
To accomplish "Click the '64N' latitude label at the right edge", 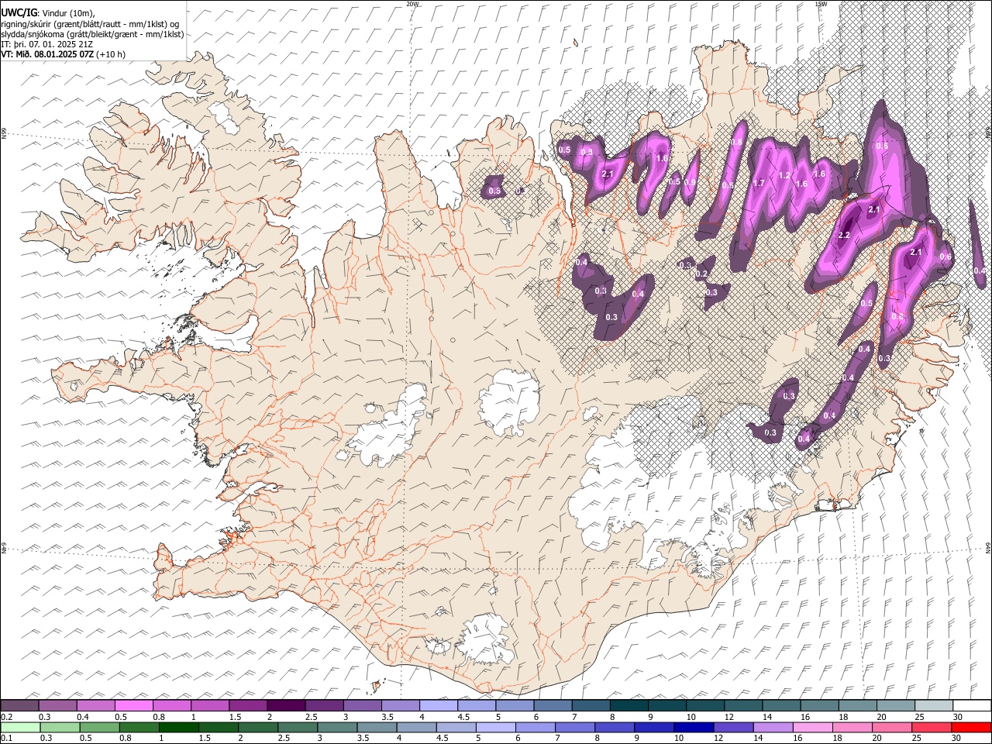I will pos(988,547).
